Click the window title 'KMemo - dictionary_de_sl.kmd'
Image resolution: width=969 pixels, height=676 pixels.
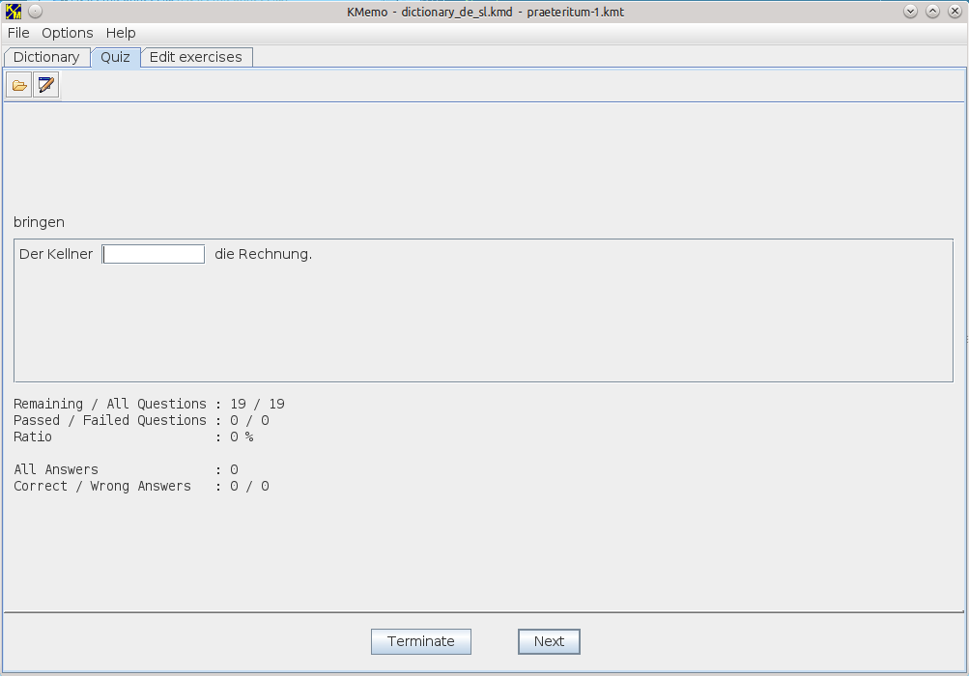pyautogui.click(x=430, y=12)
